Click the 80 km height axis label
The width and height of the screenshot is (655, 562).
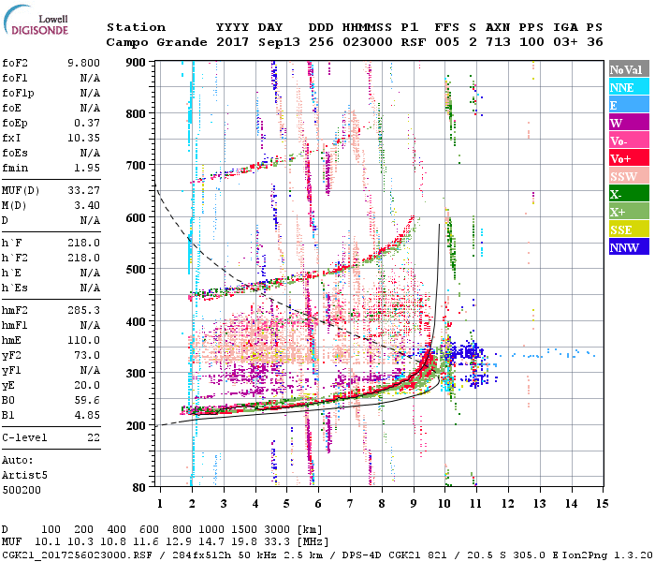click(139, 488)
